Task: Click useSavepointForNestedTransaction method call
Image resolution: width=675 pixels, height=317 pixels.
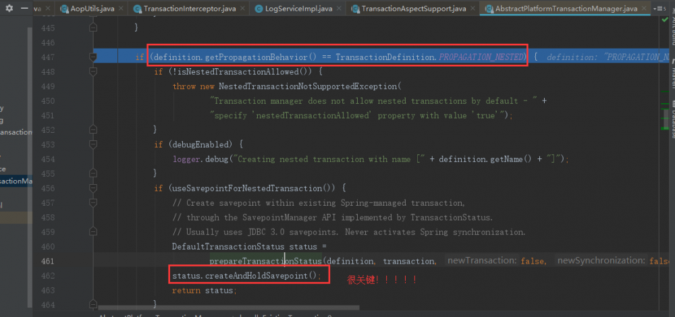Action: (x=247, y=188)
